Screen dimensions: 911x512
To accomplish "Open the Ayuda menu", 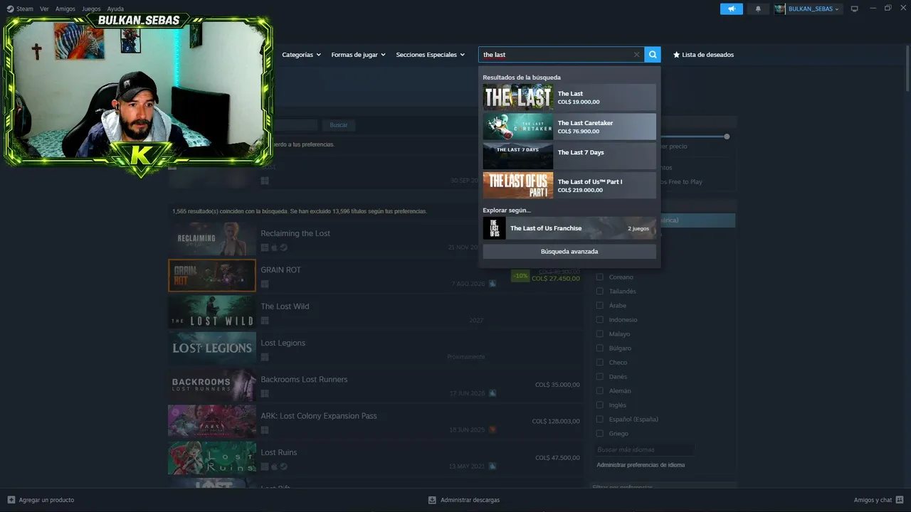I will 115,9.
